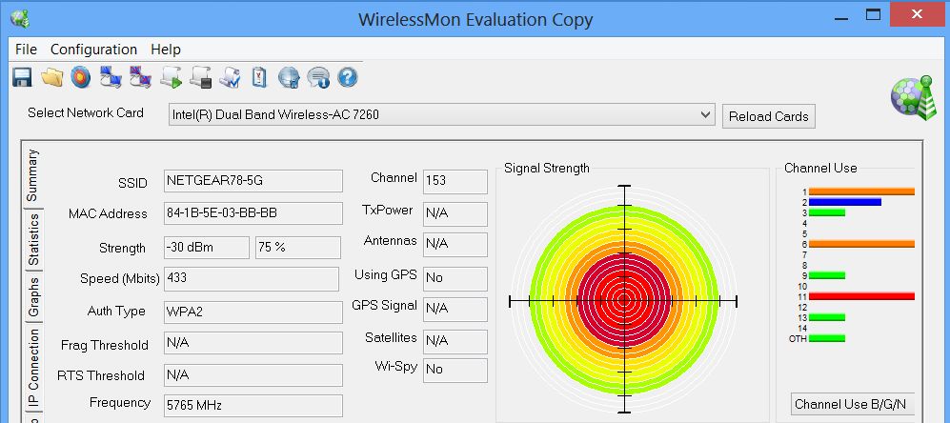Click the Frag Threshold value field
The height and width of the screenshot is (423, 950).
pos(253,343)
